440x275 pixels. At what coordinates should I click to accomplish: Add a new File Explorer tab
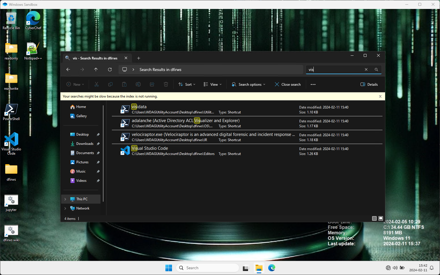139,58
